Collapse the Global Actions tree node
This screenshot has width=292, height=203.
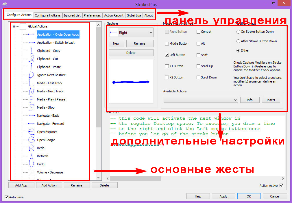(14, 26)
